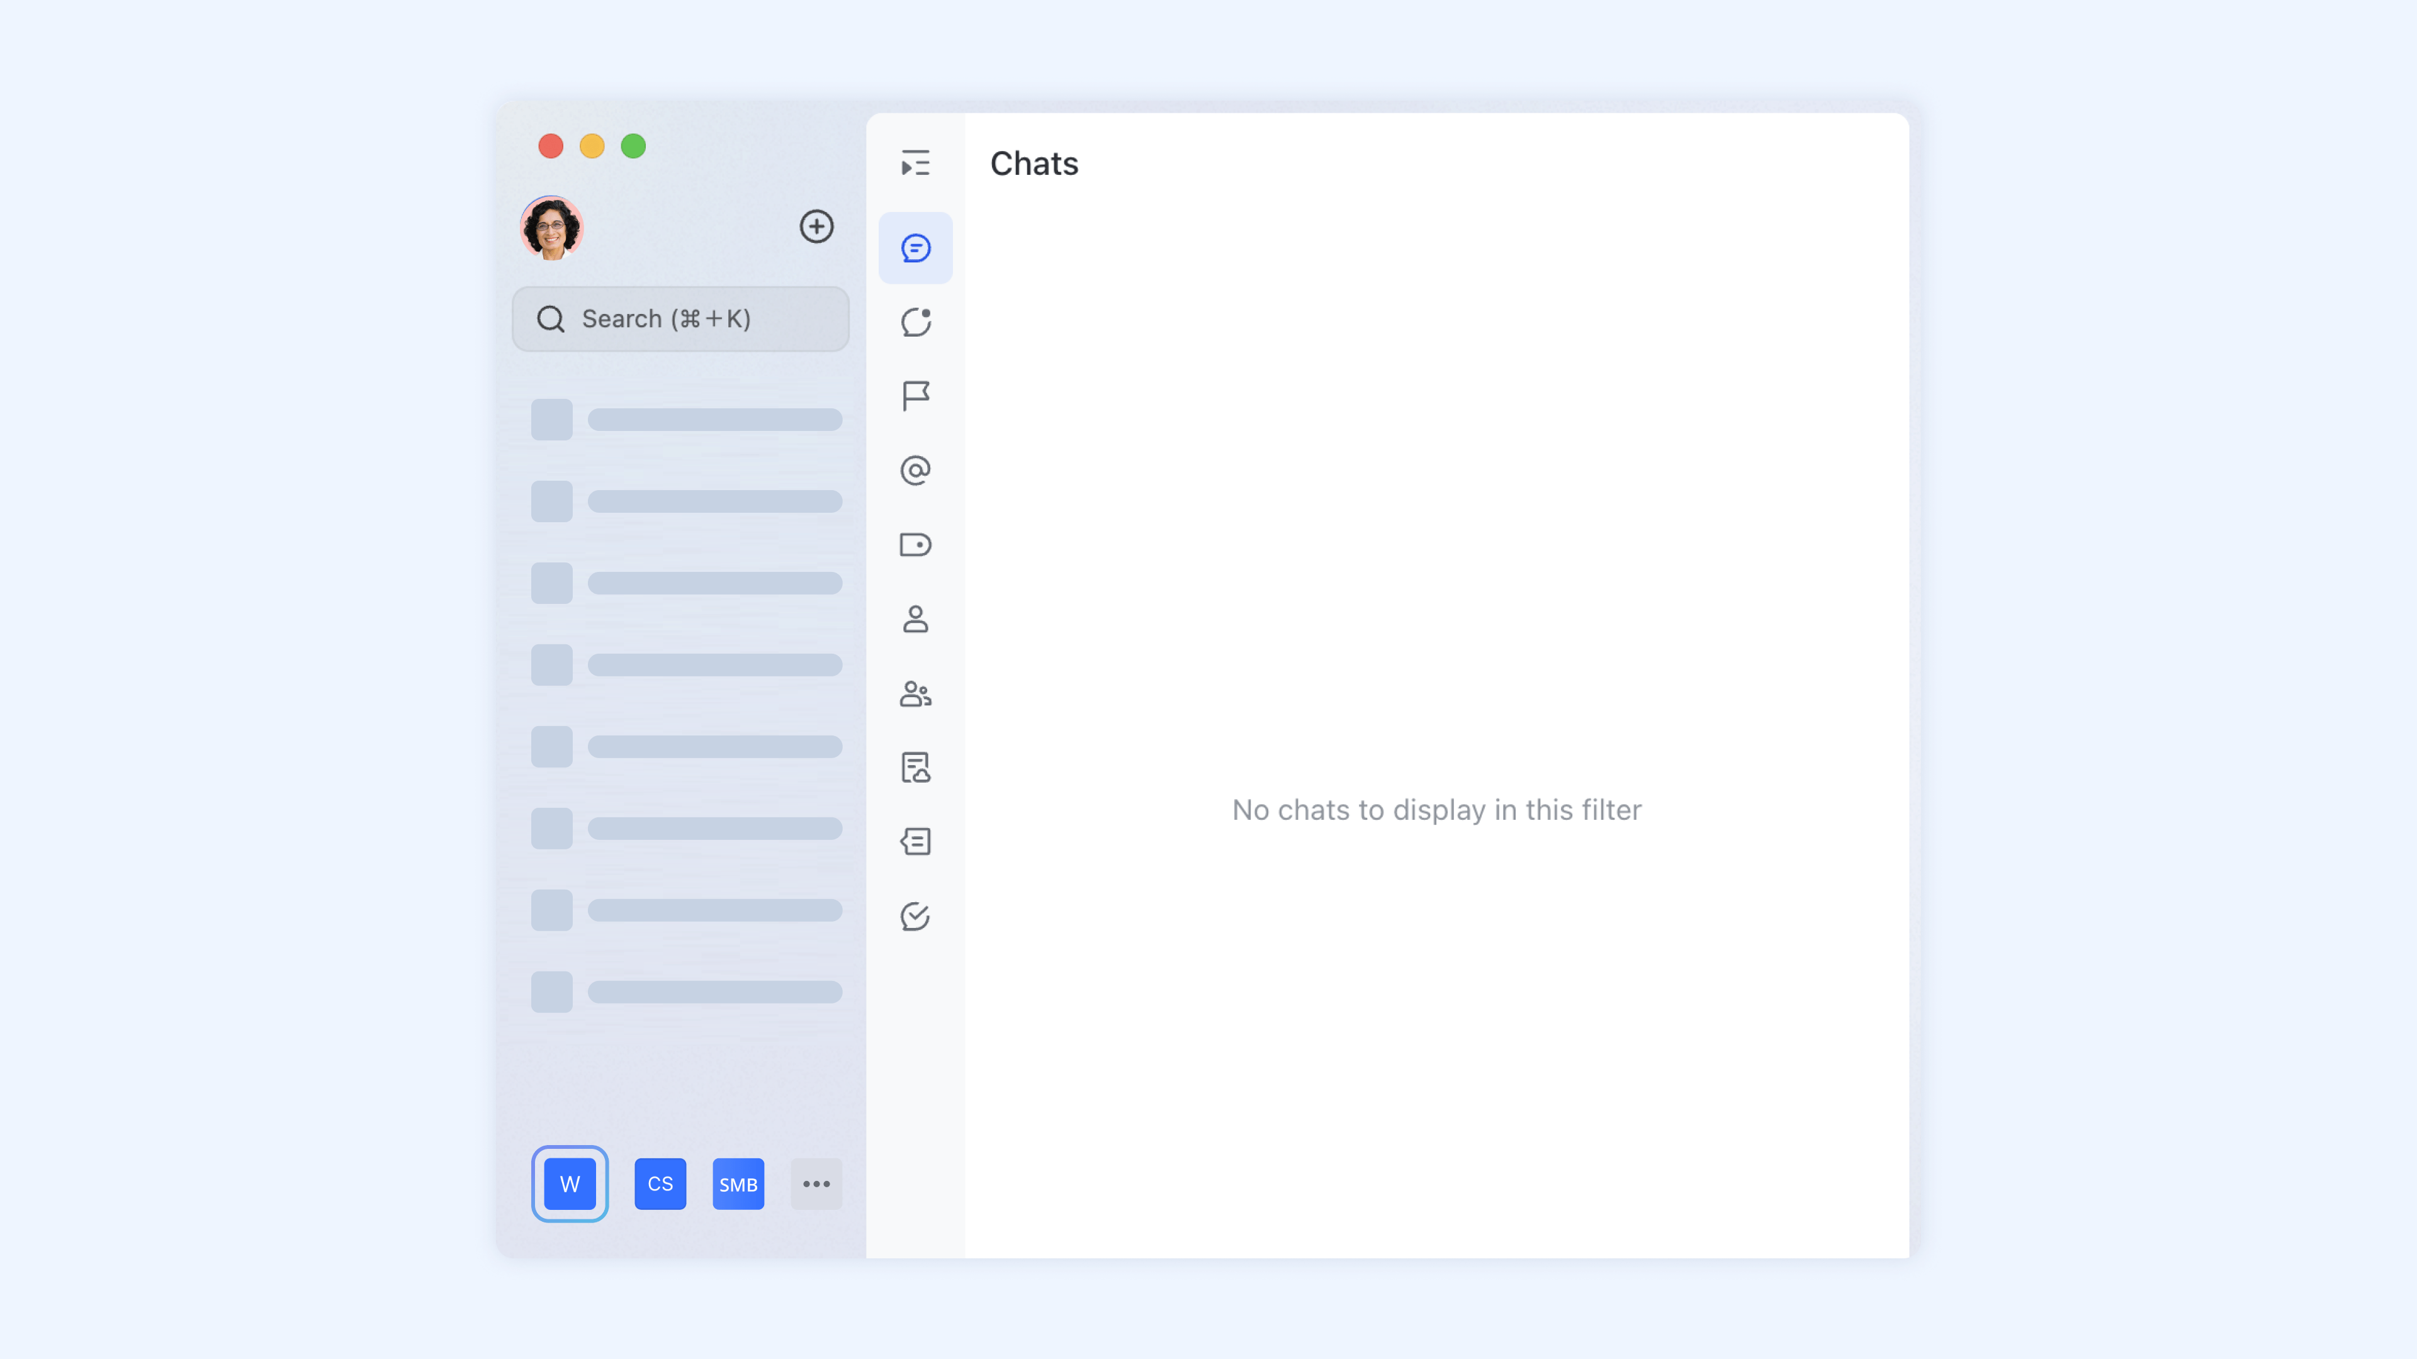Switch to the CS workspace

660,1183
